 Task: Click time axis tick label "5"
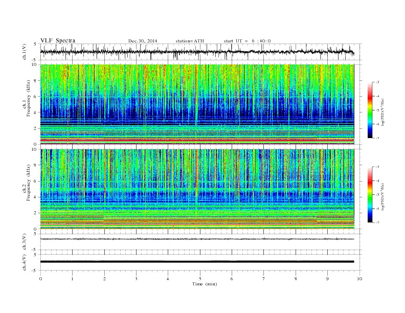coord(200,279)
